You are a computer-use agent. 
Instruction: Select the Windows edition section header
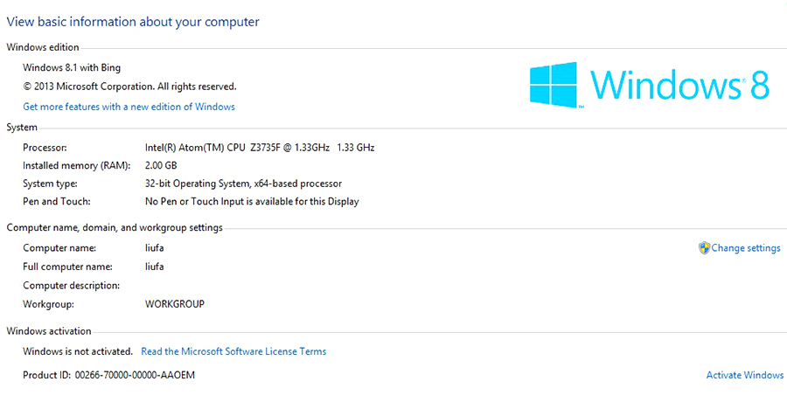tap(42, 47)
